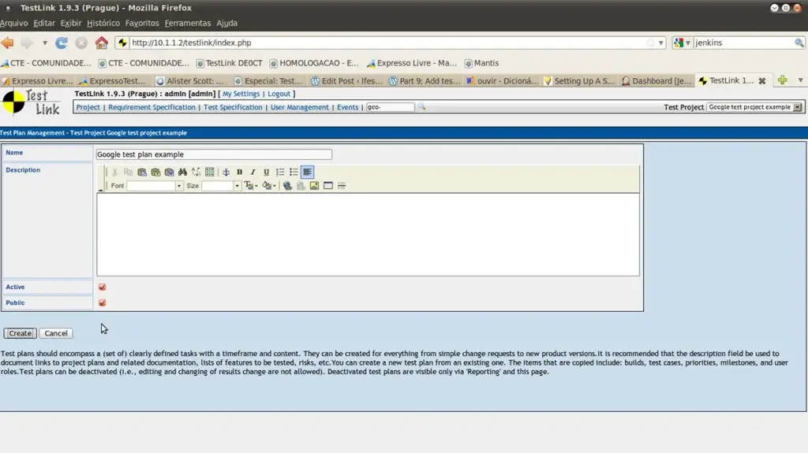Viewport: 808px width, 453px height.
Task: Click the Cancel button
Action: [56, 333]
